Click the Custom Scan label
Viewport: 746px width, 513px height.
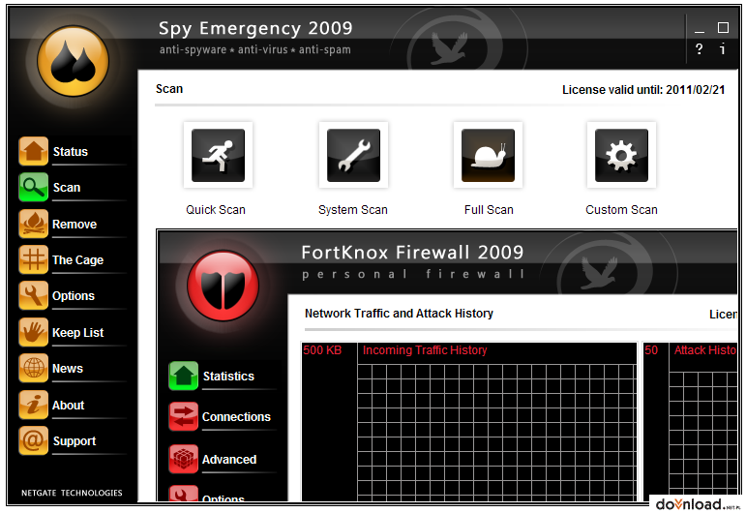[621, 210]
